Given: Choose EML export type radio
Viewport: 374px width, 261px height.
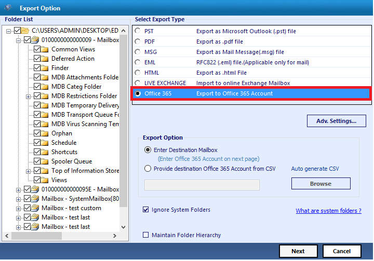Looking at the screenshot, I should coord(138,62).
